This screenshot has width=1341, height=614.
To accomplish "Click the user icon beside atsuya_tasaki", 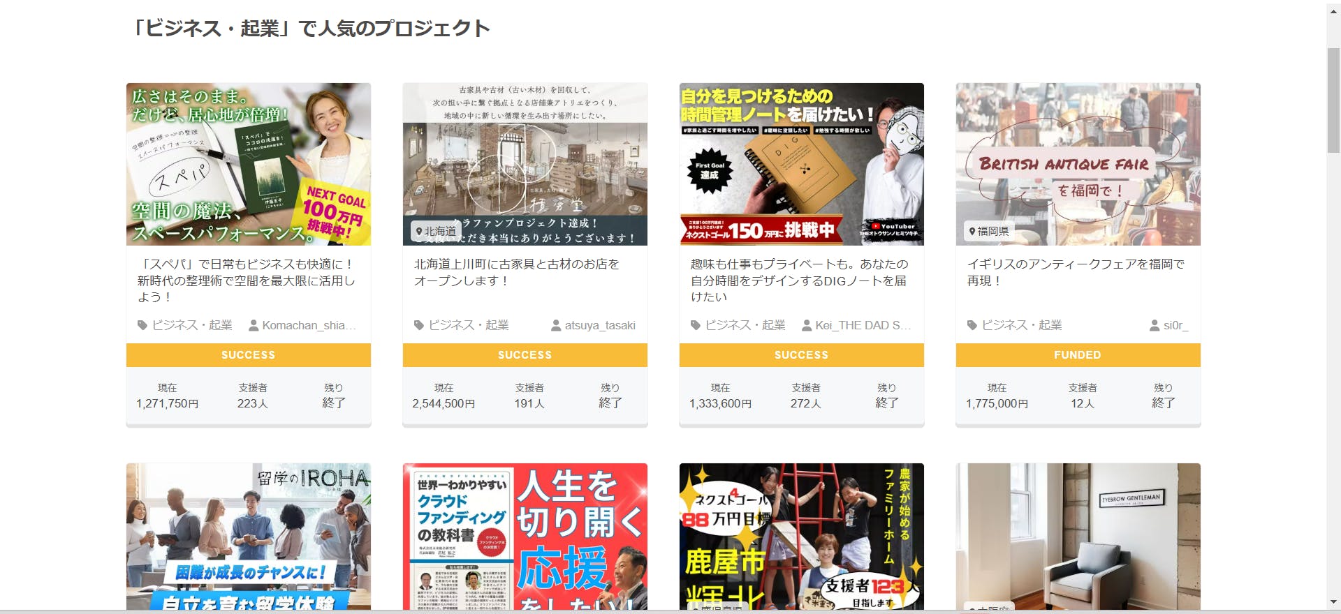I will pyautogui.click(x=556, y=325).
